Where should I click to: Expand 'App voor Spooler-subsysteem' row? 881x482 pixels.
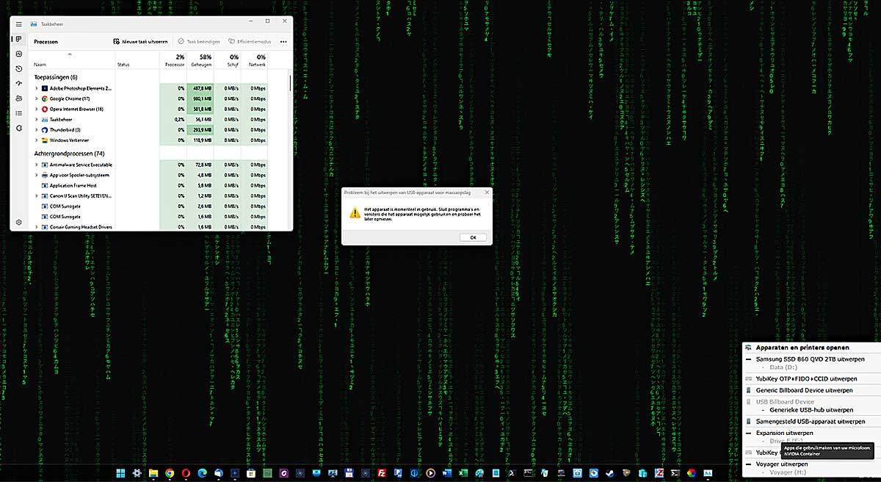point(37,175)
